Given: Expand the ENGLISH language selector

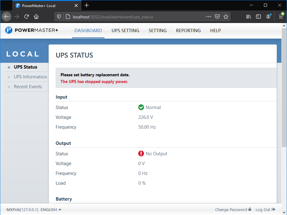Looking at the screenshot, I should (x=51, y=210).
